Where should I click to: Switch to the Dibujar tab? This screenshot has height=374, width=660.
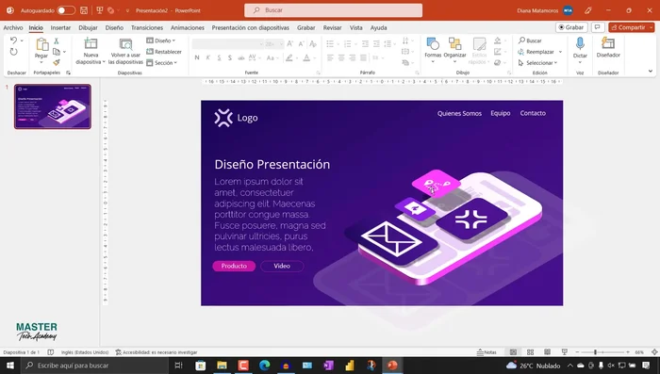tap(88, 27)
